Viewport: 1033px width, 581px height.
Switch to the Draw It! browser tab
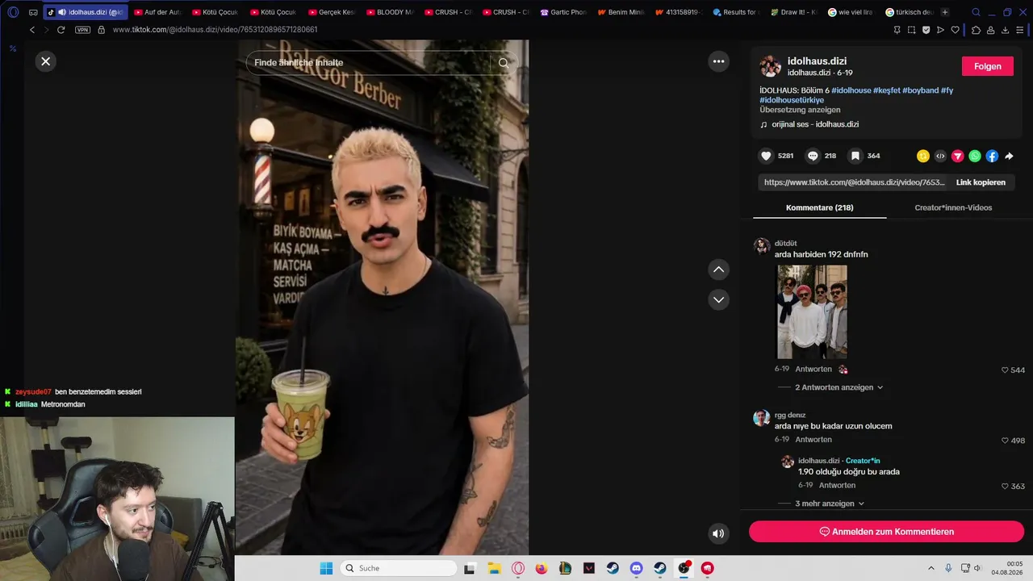(794, 12)
